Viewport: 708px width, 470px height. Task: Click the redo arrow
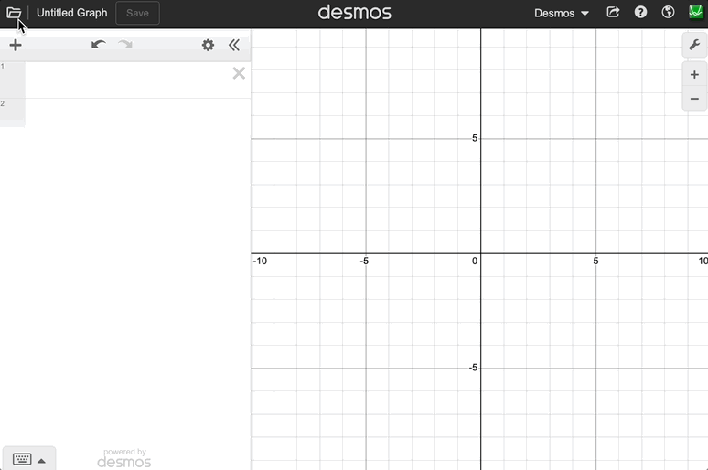point(125,45)
